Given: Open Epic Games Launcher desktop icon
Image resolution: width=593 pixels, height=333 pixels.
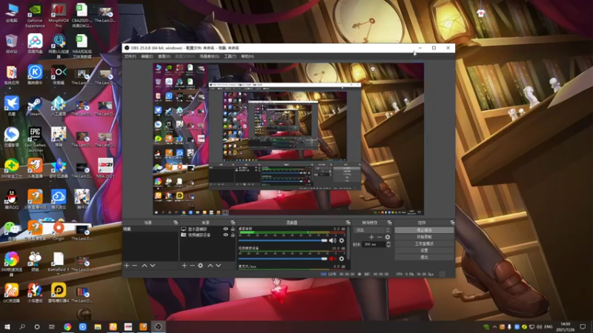Looking at the screenshot, I should point(35,139).
